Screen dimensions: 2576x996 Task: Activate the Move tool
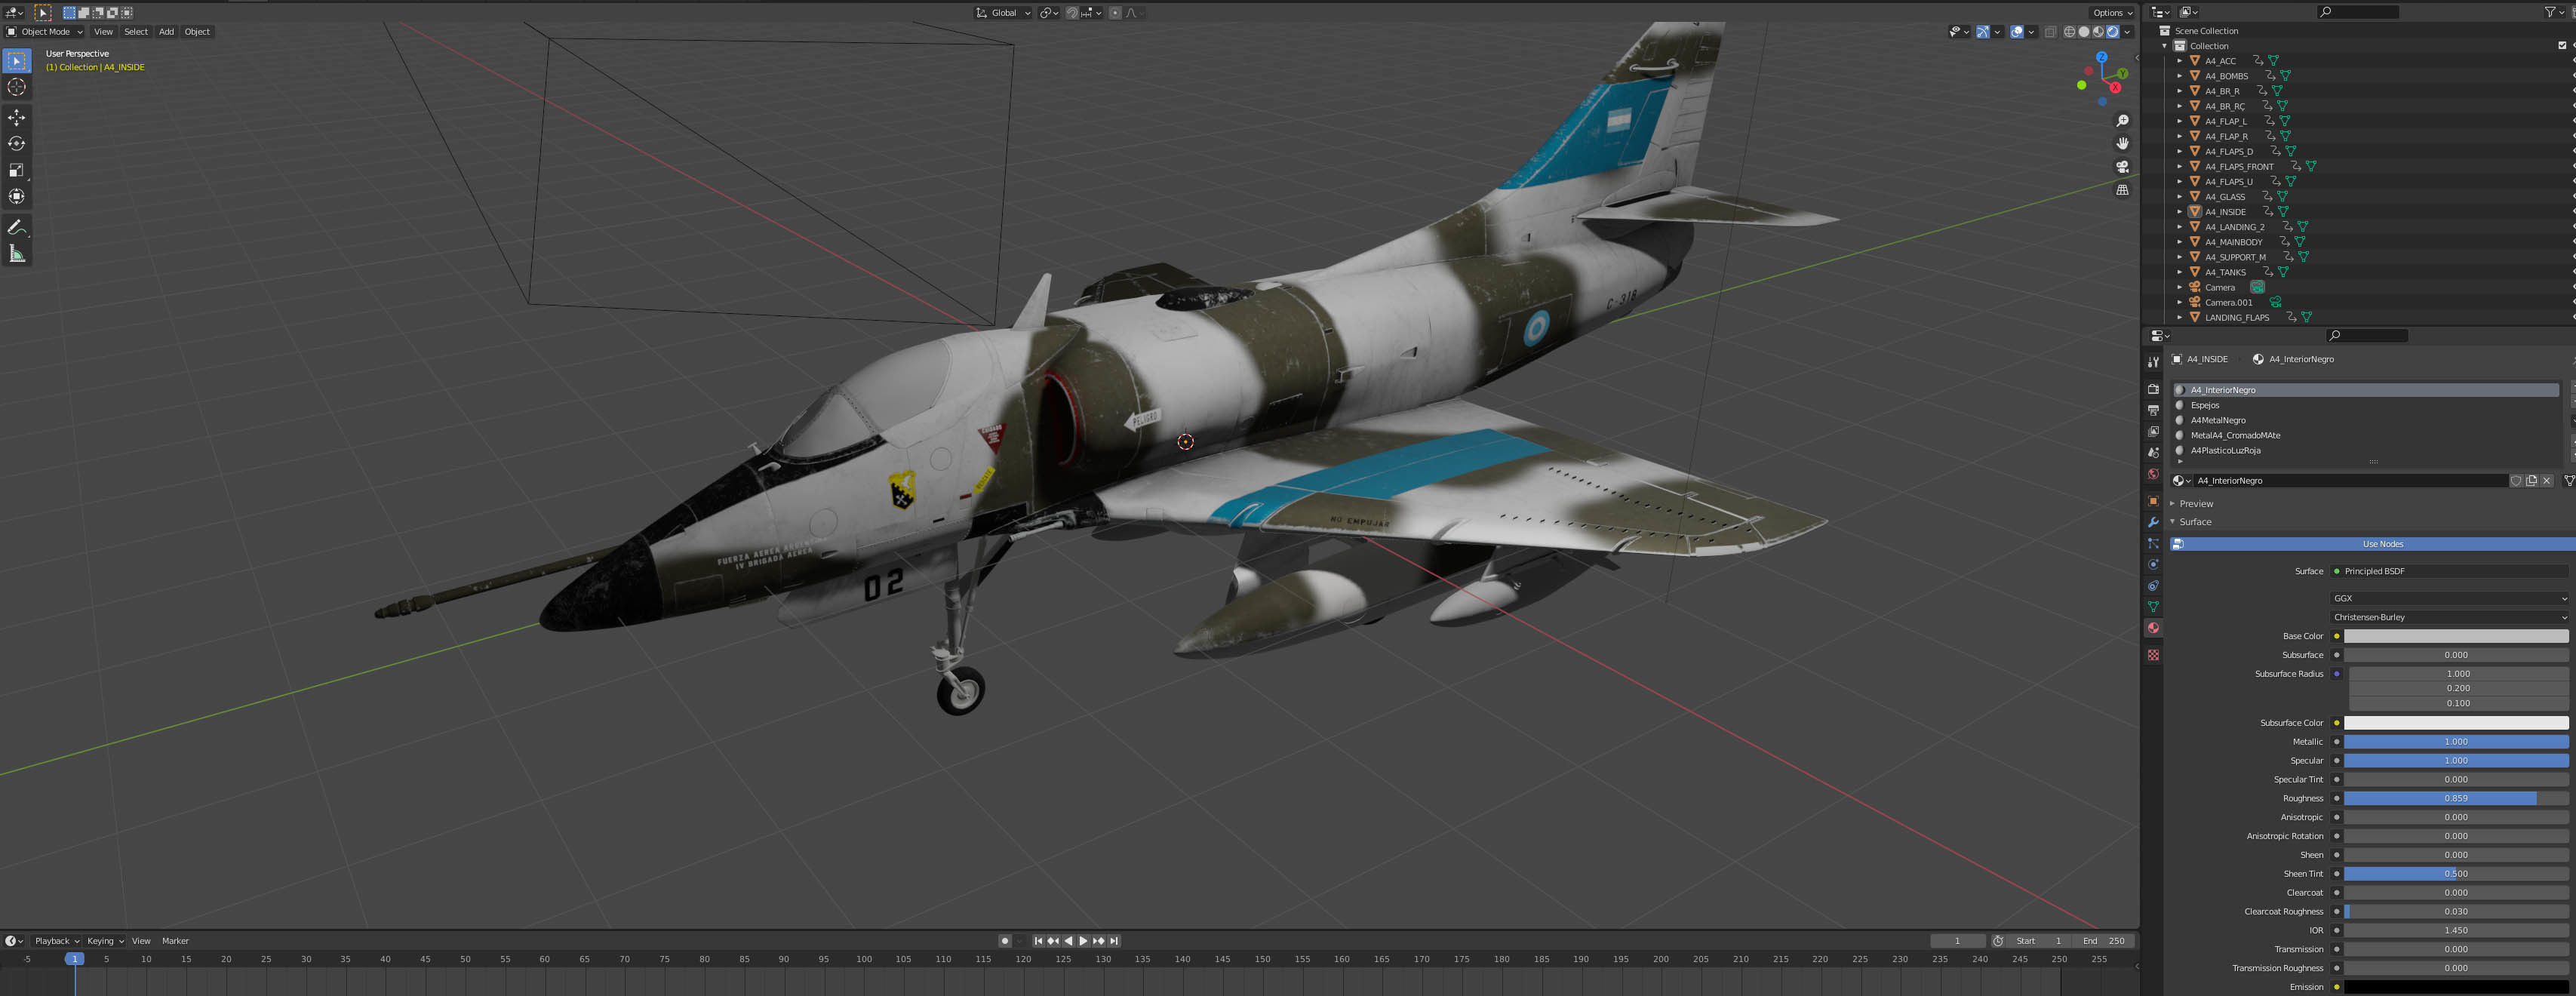[x=17, y=118]
